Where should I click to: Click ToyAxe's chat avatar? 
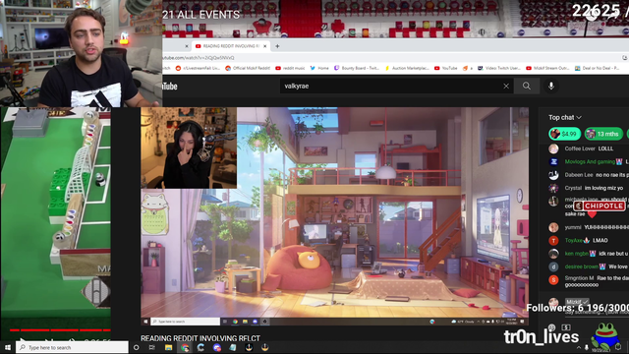[x=553, y=240]
